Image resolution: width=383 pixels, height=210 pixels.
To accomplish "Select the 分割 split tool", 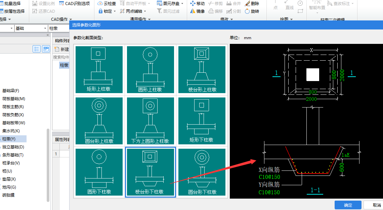I will [x=234, y=11].
